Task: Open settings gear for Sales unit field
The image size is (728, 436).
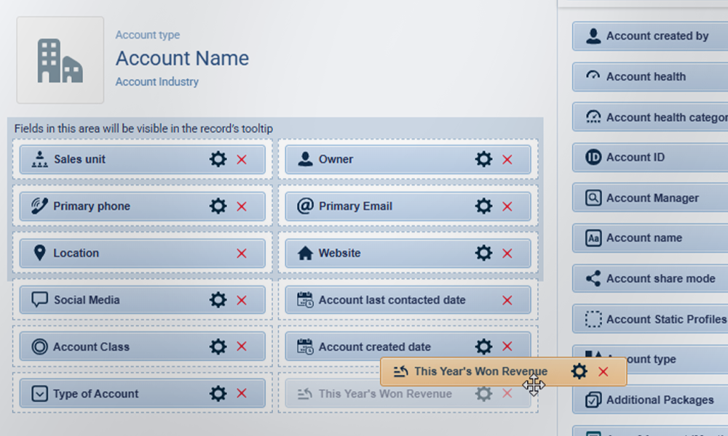Action: pos(218,159)
